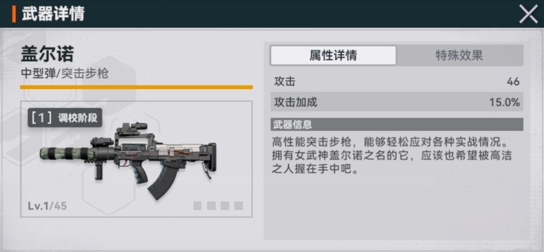This screenshot has width=544, height=252.
Task: Select the first gray slot square
Action: point(197,206)
